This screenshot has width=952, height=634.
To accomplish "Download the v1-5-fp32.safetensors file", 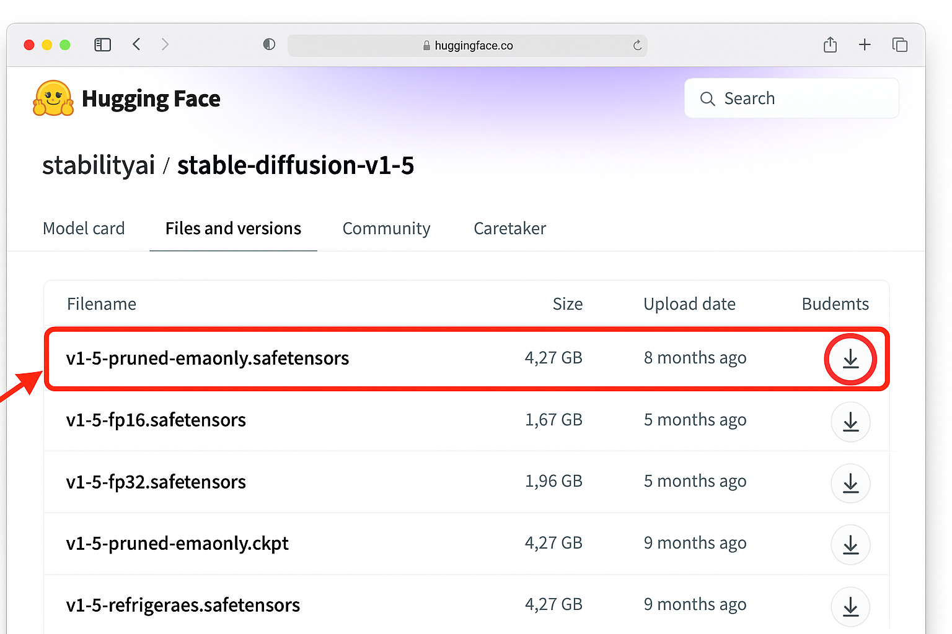I will [x=850, y=483].
